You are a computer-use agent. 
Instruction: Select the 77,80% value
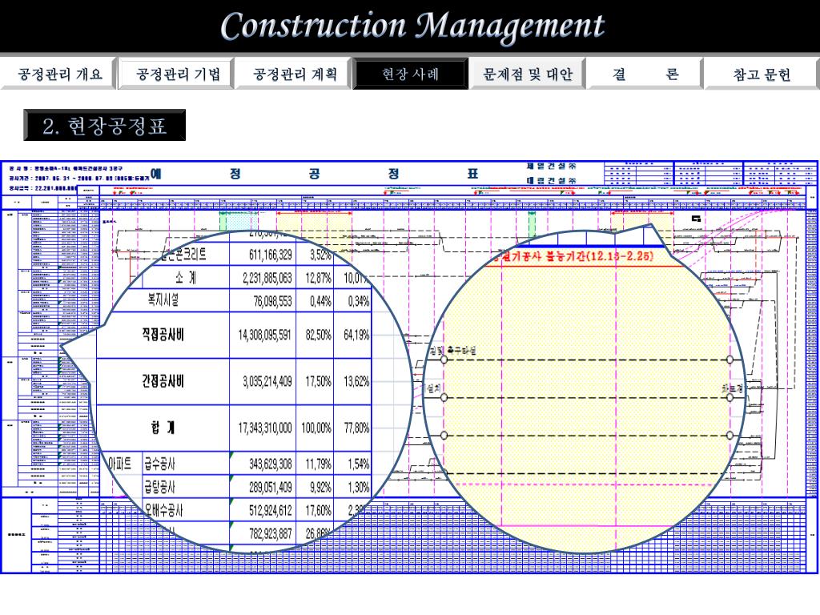coord(356,428)
